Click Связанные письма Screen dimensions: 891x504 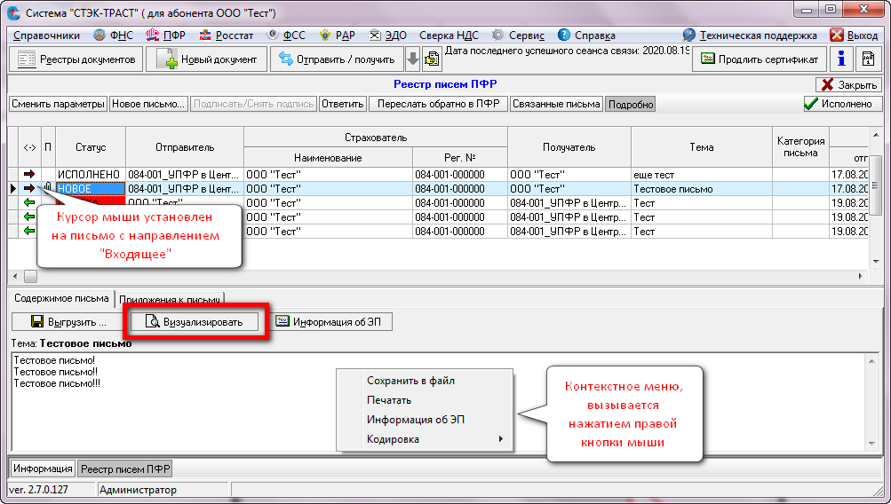(x=556, y=104)
